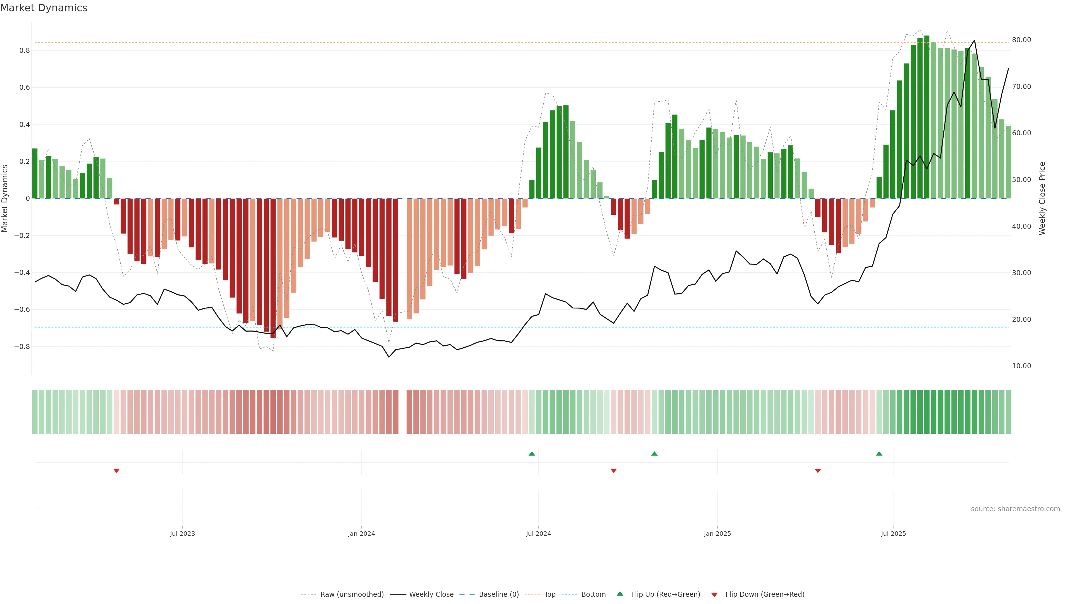Click the flip-up triangle just before Jul 2025

[879, 454]
